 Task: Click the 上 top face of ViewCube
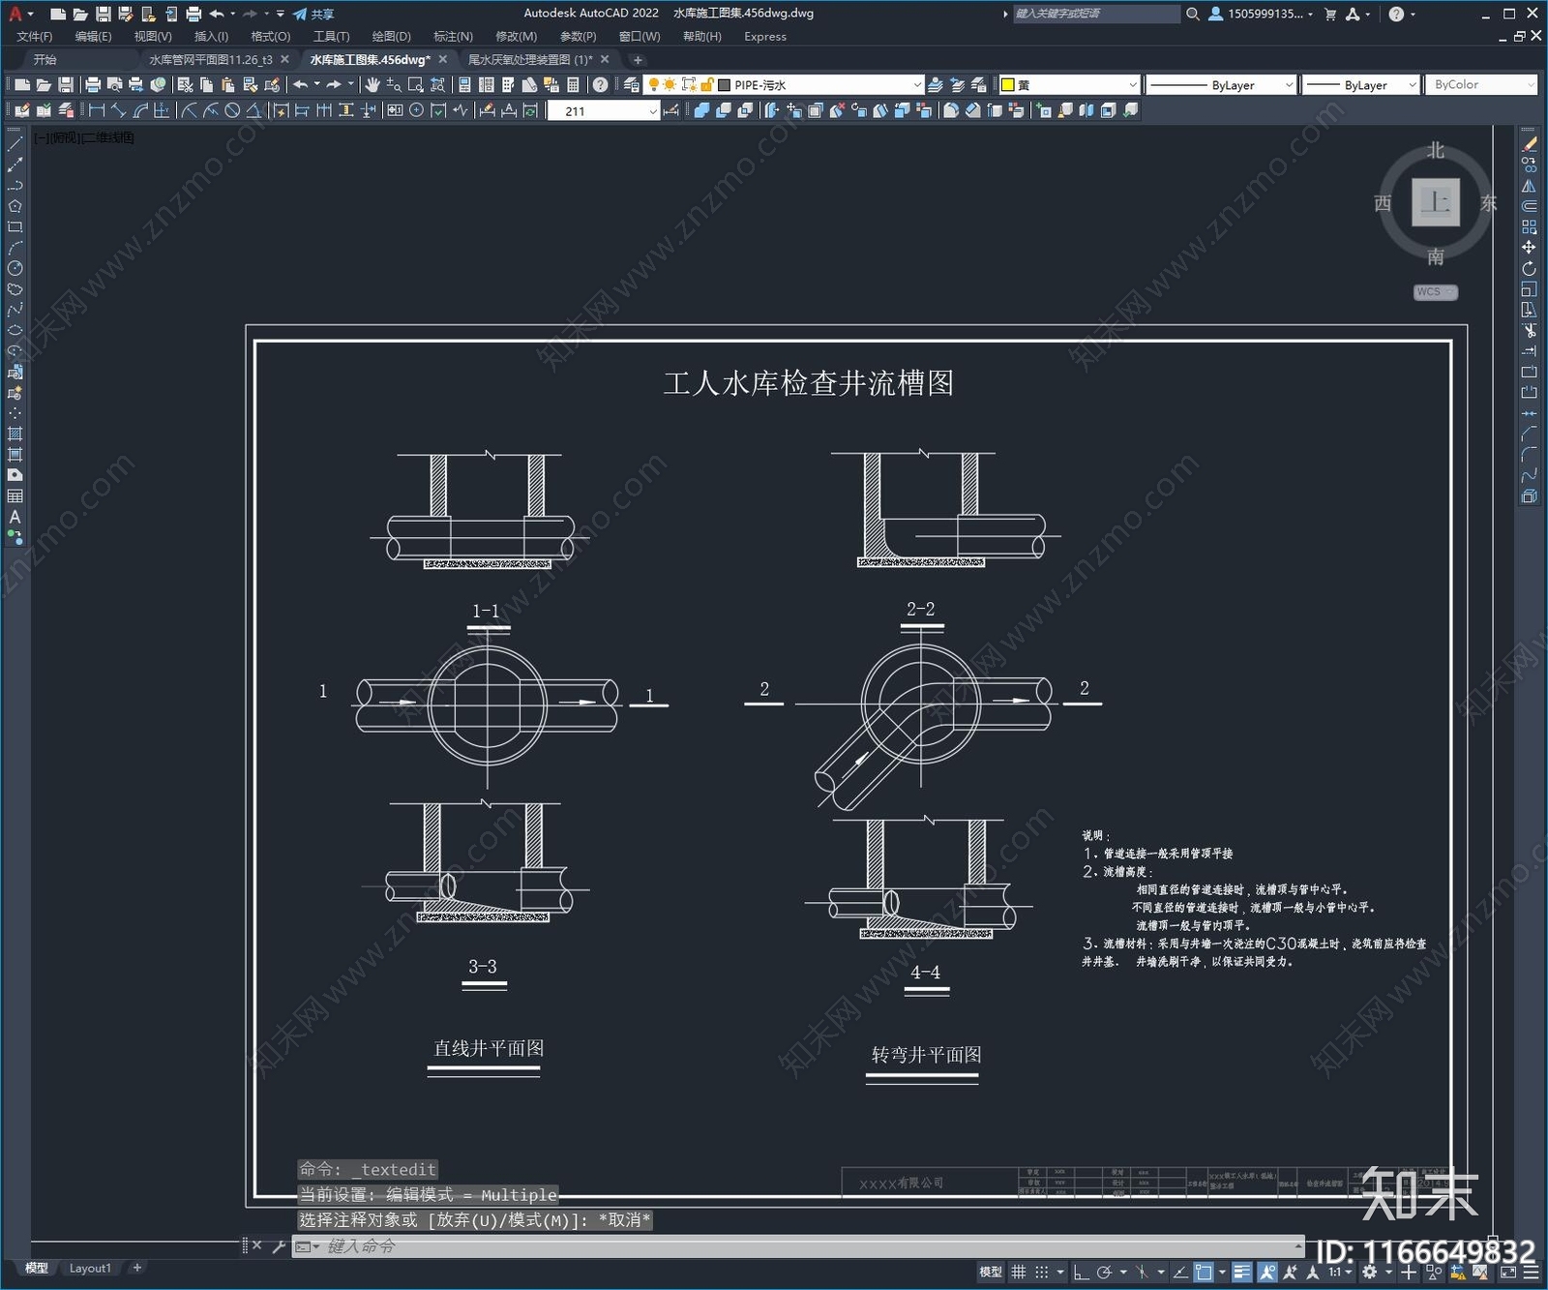(1436, 202)
